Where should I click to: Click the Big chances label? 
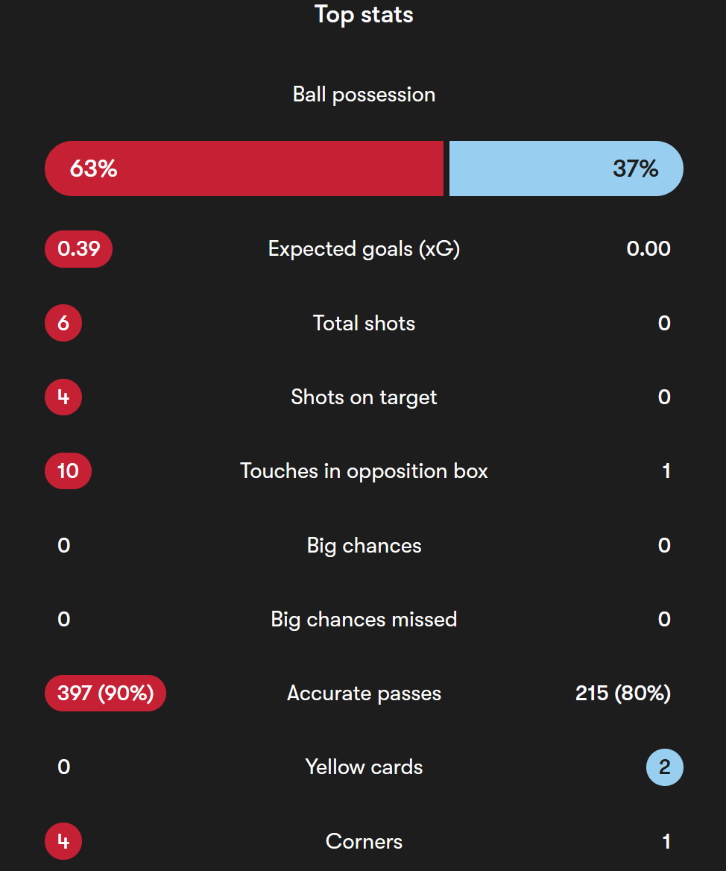364,545
